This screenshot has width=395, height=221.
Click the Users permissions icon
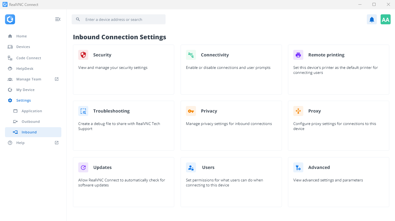pyautogui.click(x=191, y=167)
